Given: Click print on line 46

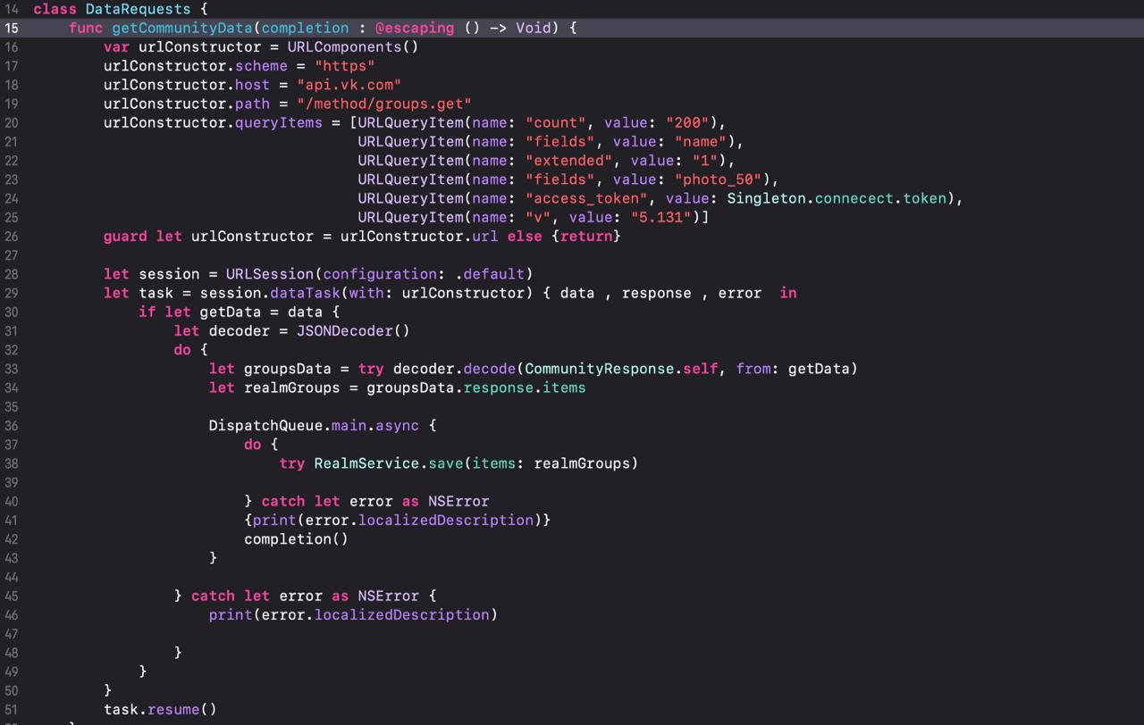Looking at the screenshot, I should tap(230, 614).
